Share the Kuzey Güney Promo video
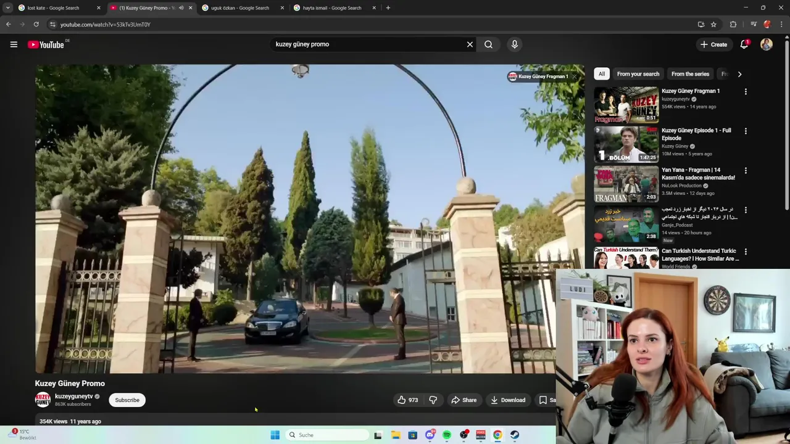 coord(464,400)
